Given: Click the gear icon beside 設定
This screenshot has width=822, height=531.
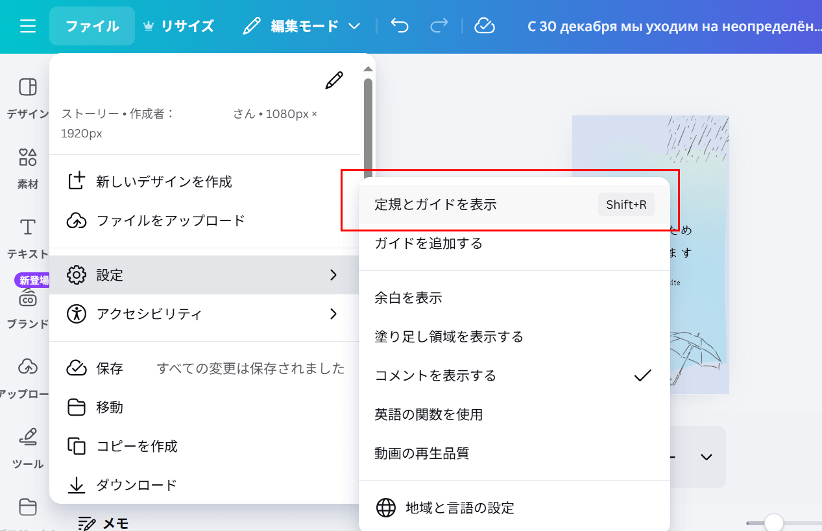Looking at the screenshot, I should 77,275.
